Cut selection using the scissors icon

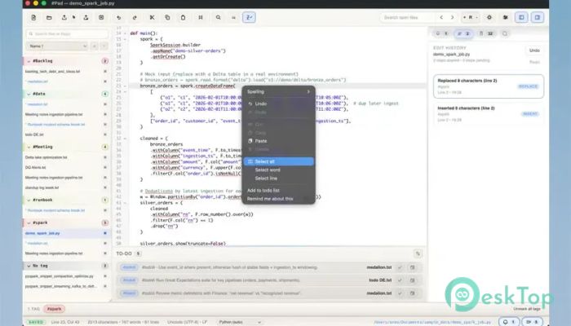[x=152, y=17]
